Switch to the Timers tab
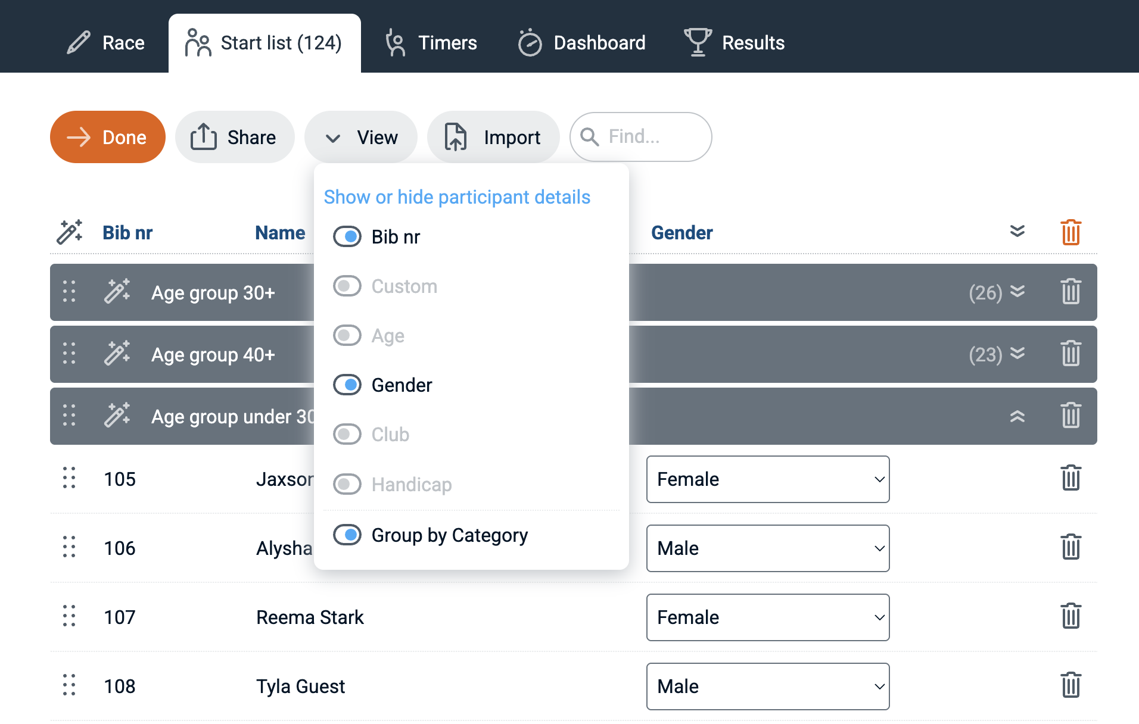Image resolution: width=1139 pixels, height=724 pixels. 431,43
